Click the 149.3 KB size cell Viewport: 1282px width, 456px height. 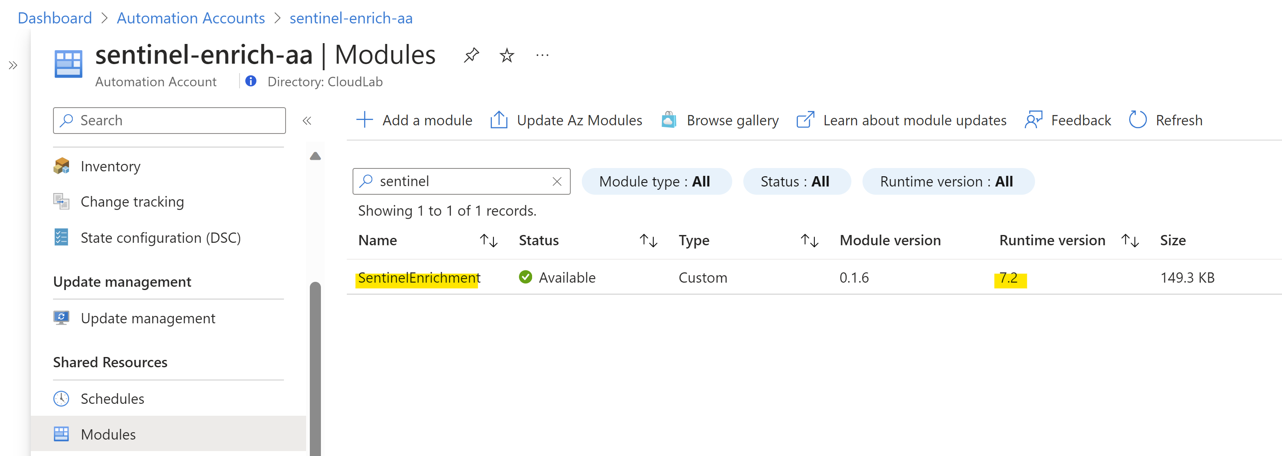(x=1187, y=278)
